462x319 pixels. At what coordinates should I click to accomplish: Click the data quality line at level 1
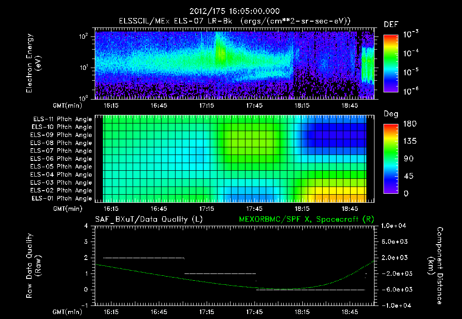tap(220, 273)
